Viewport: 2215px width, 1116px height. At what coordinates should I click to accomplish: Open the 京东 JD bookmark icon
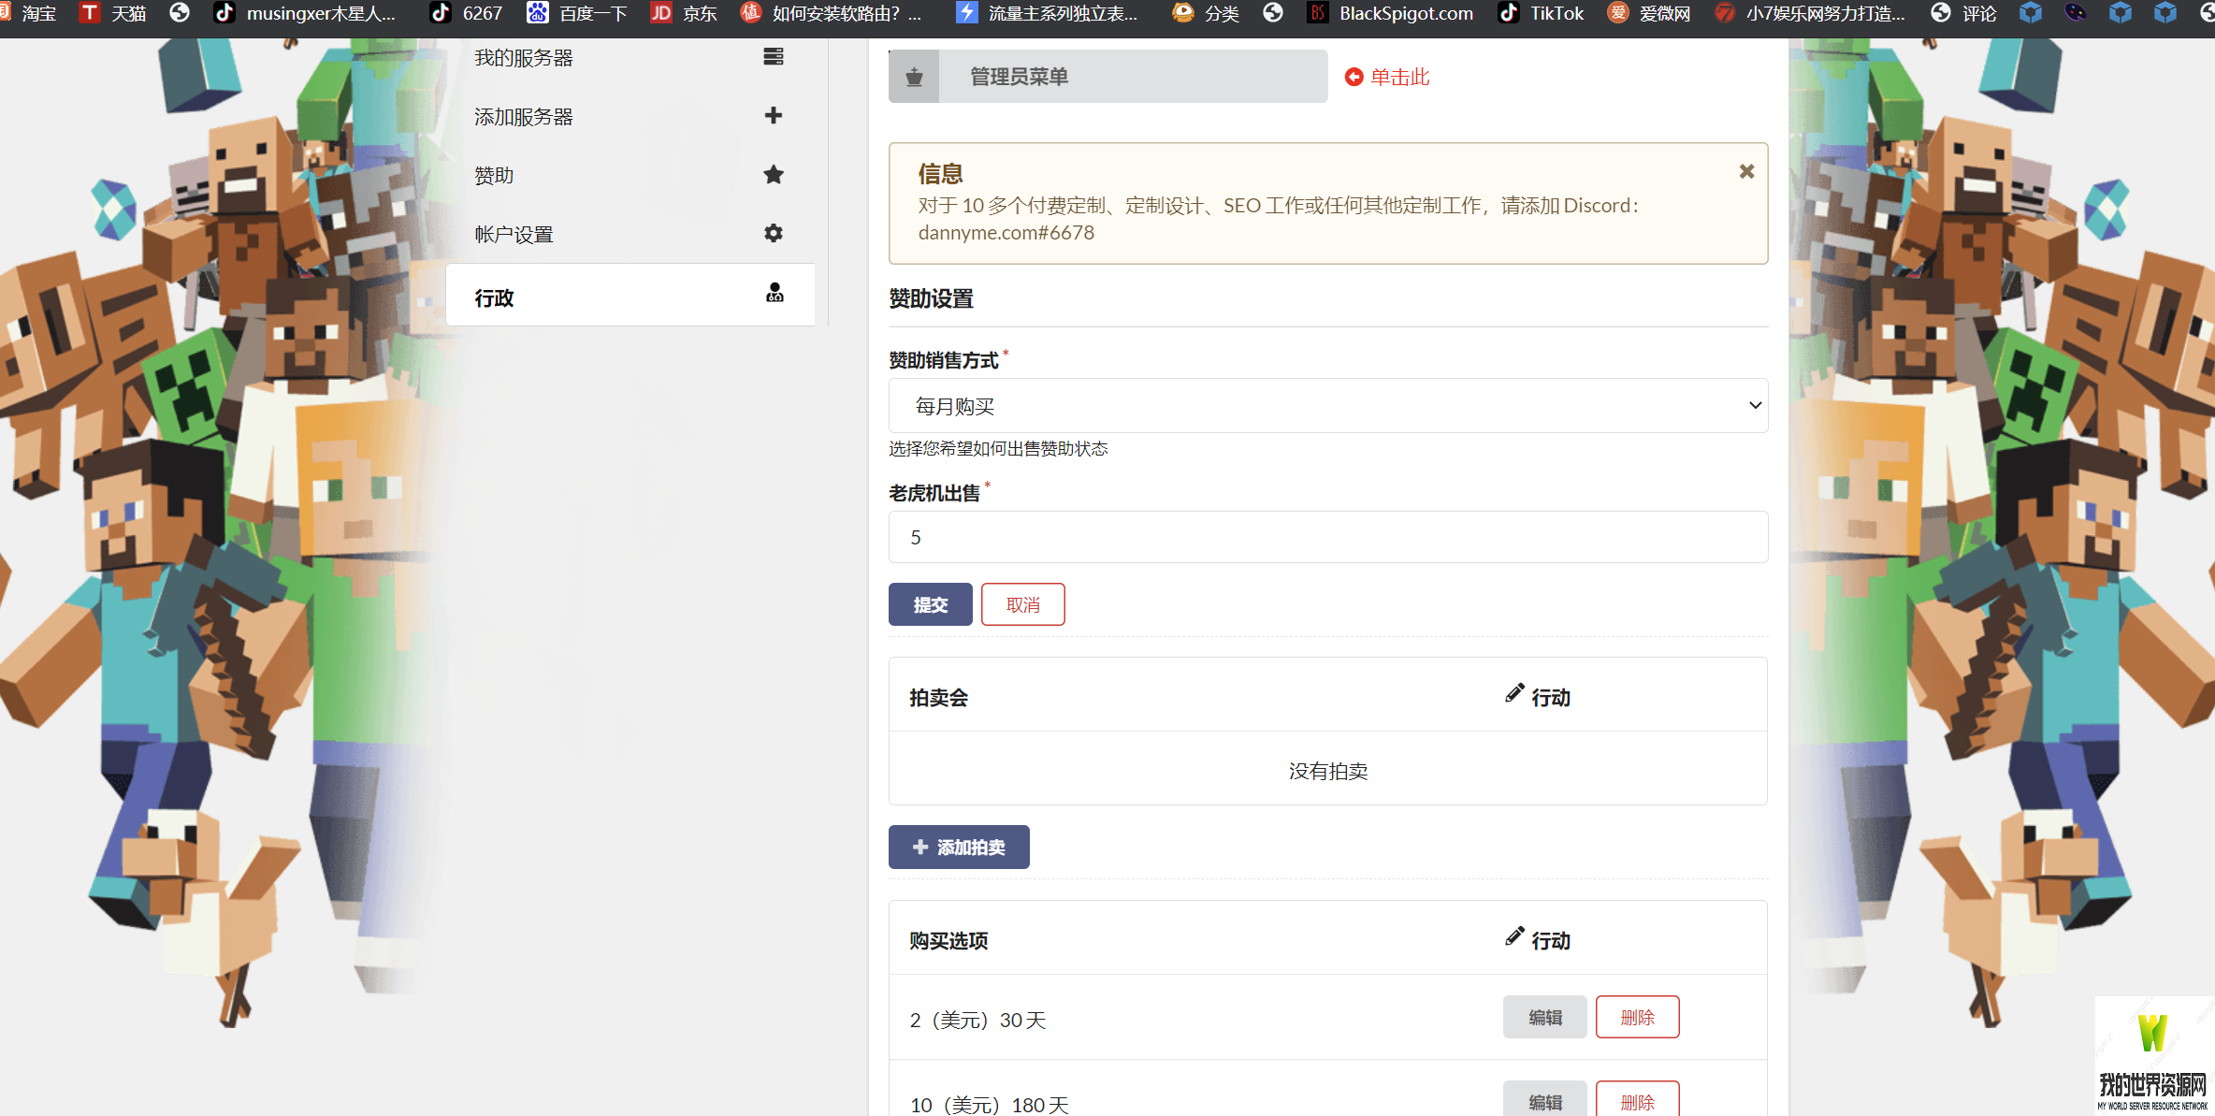tap(660, 13)
